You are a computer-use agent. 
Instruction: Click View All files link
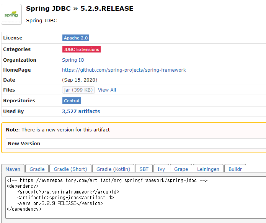107,90
